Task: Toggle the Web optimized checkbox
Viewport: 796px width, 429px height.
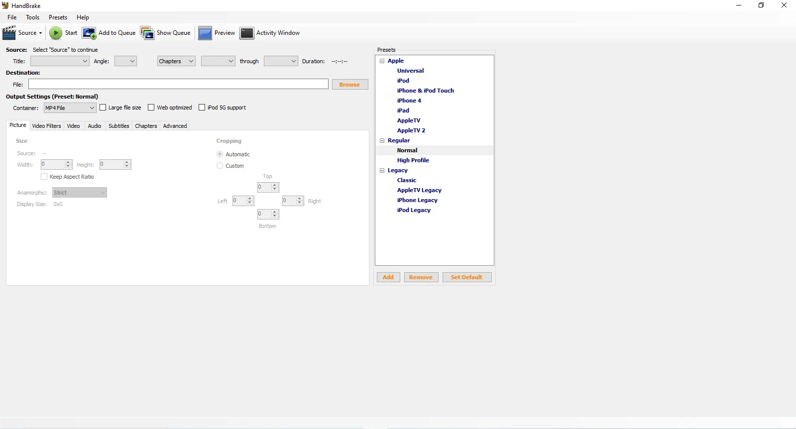Action: tap(151, 107)
